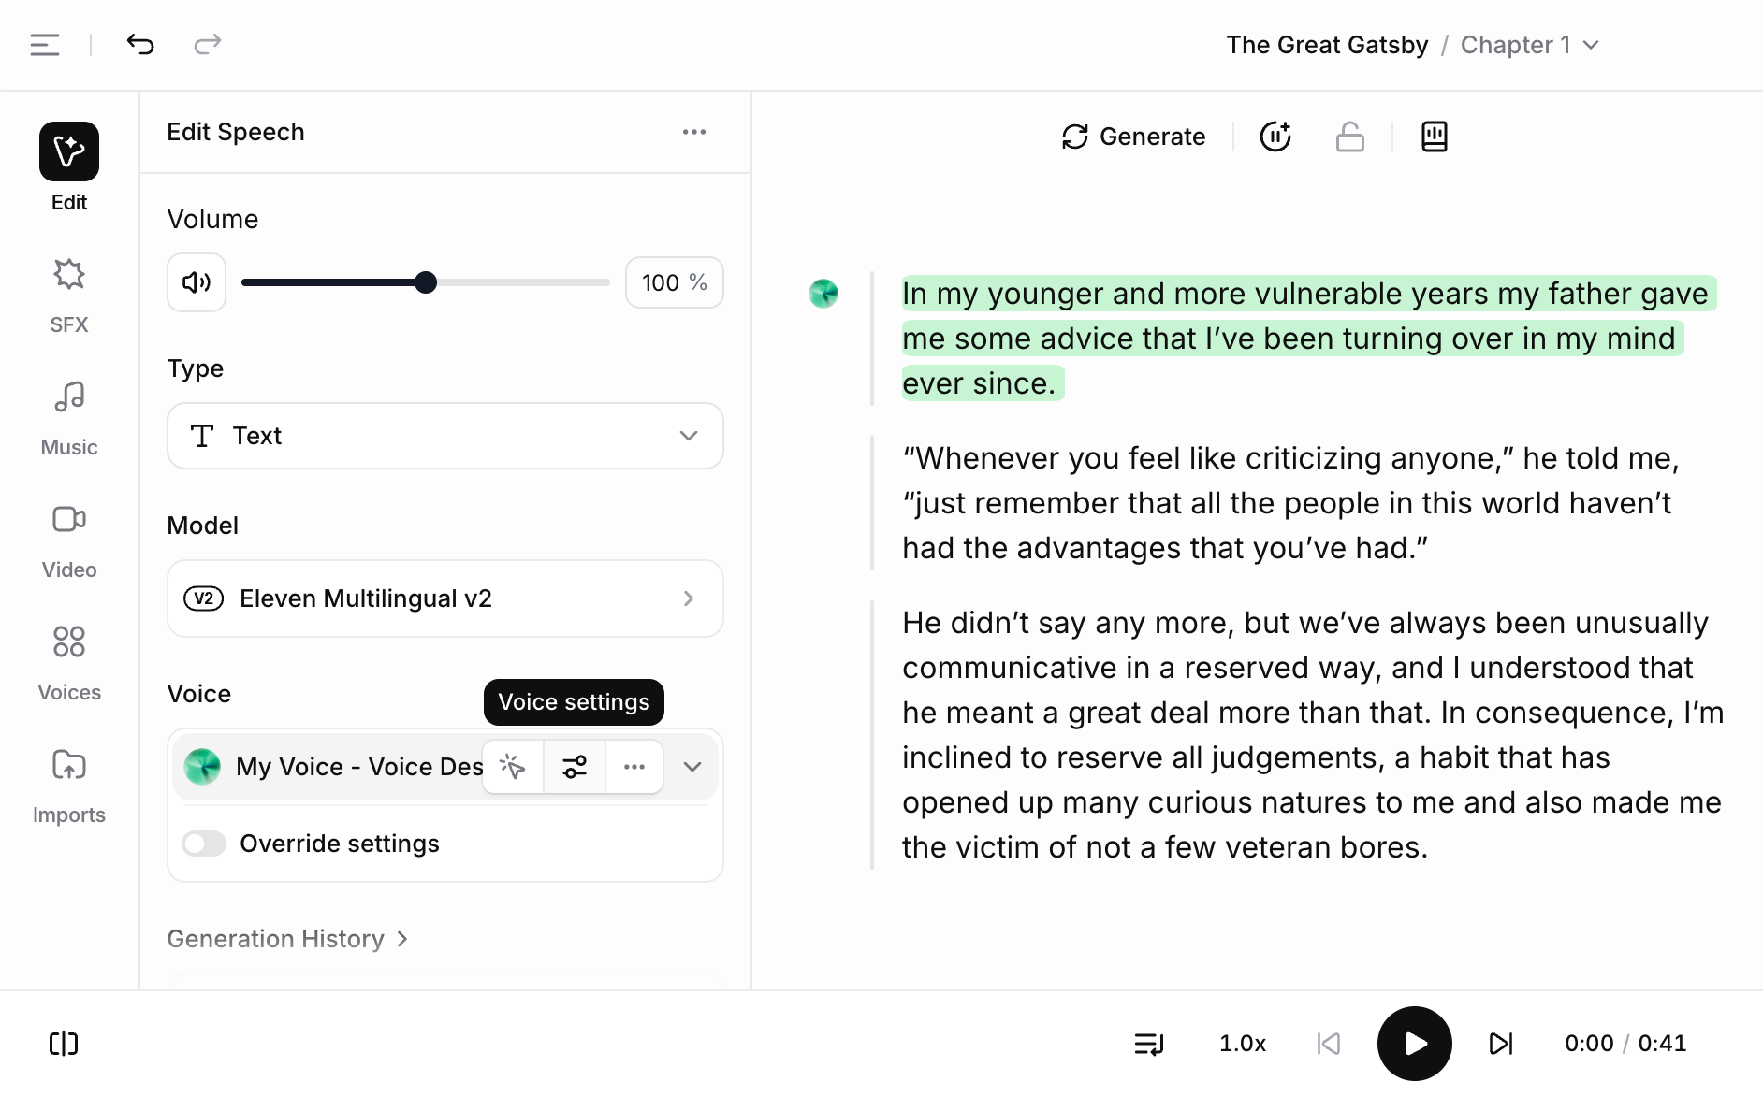This screenshot has width=1763, height=1096.
Task: Expand the My Voice dropdown chevron
Action: (x=692, y=767)
